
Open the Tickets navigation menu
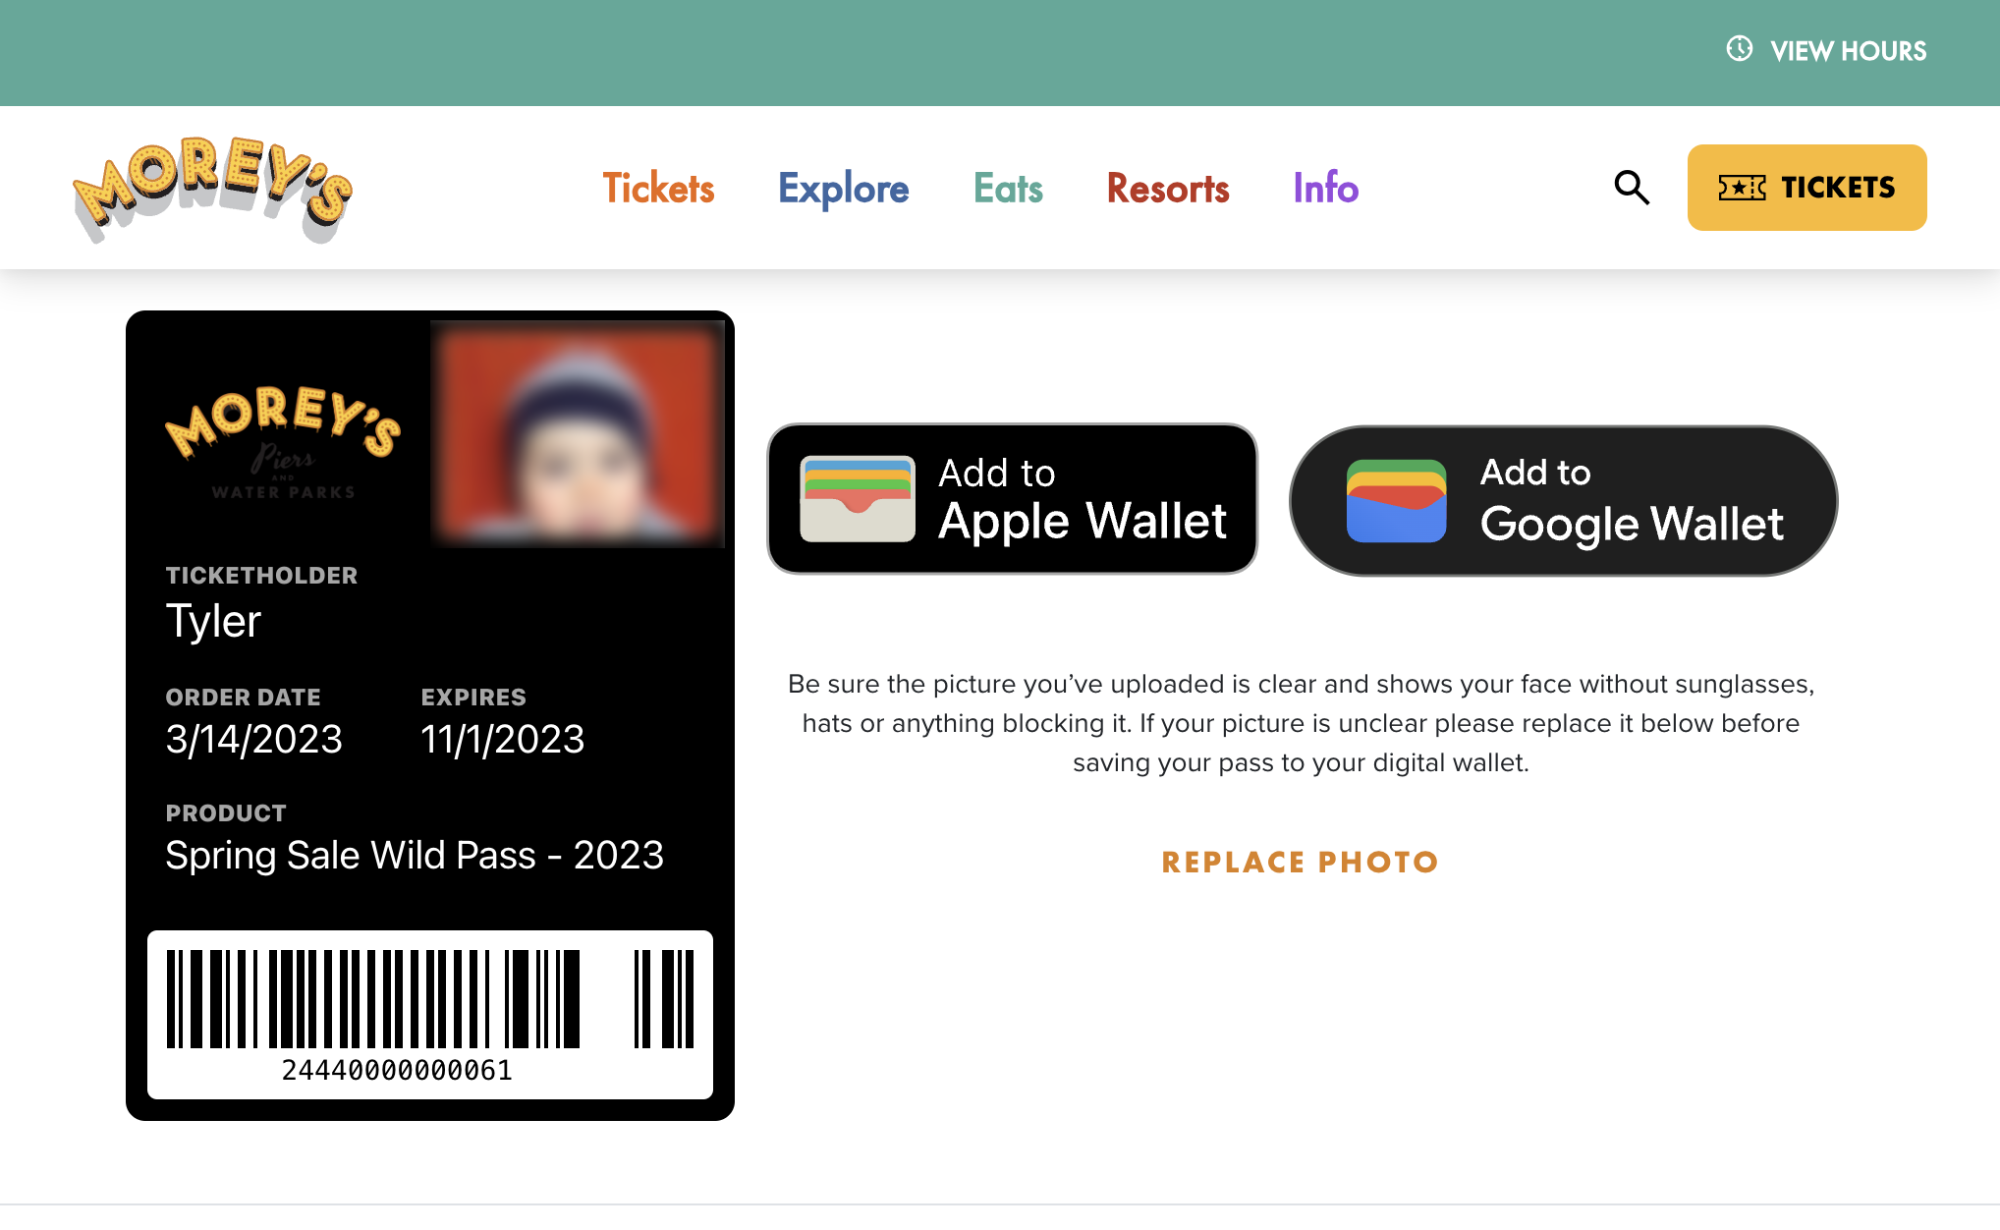(x=658, y=188)
